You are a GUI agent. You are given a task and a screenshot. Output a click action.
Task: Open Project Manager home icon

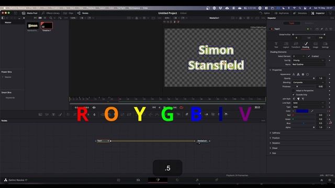(x=321, y=180)
